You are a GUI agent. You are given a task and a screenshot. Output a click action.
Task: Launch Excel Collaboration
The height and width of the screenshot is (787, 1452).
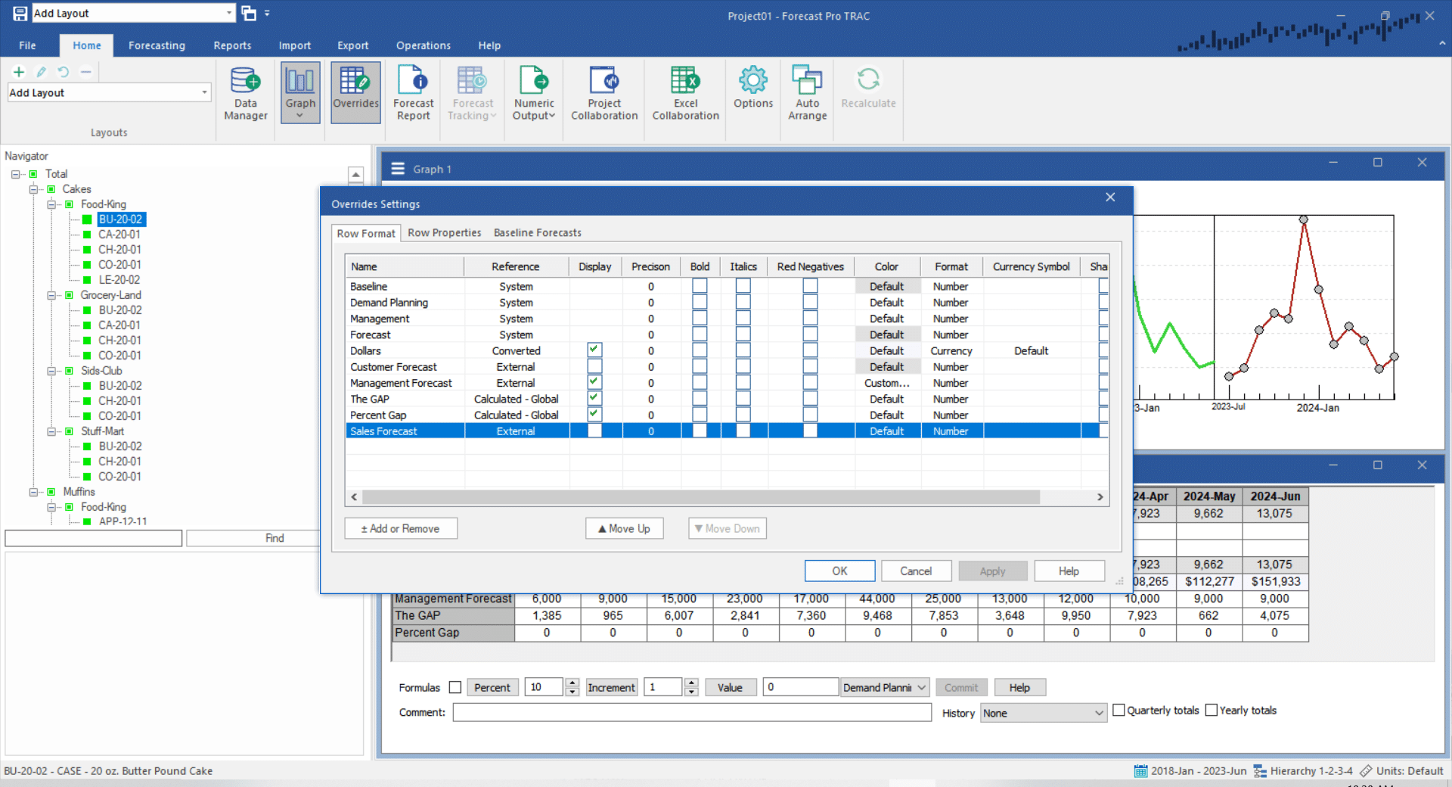(684, 91)
